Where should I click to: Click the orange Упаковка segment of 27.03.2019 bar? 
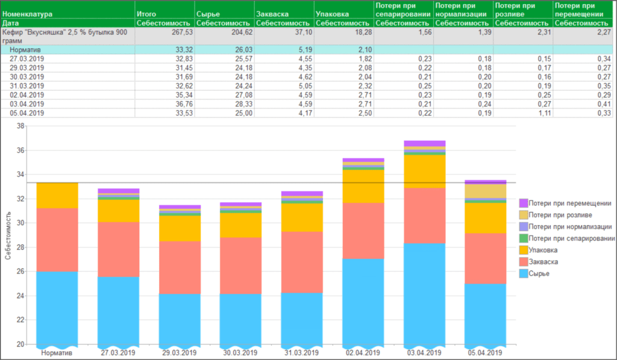coord(119,211)
